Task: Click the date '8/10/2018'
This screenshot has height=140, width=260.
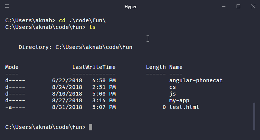Action: point(67,94)
